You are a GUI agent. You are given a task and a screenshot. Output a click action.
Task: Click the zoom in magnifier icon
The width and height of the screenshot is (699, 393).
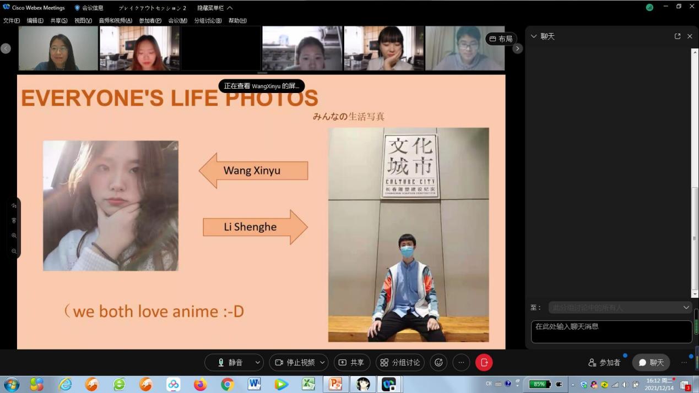point(14,236)
